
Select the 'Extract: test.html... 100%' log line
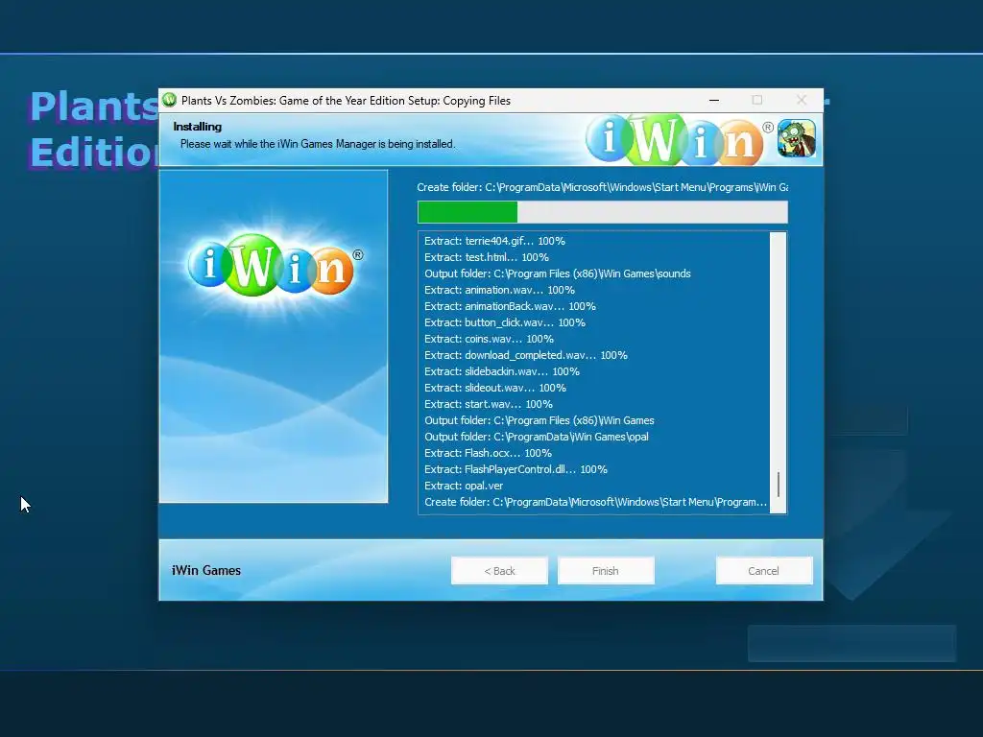click(487, 257)
